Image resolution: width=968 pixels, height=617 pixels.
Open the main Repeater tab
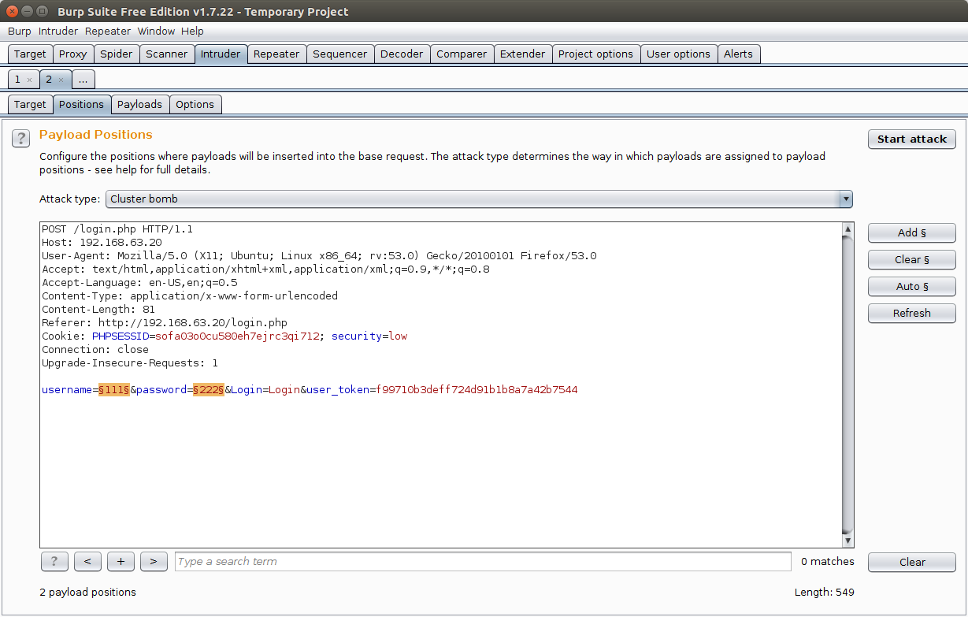click(276, 54)
